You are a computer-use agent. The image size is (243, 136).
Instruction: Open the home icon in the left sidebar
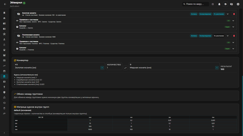pos(4,18)
